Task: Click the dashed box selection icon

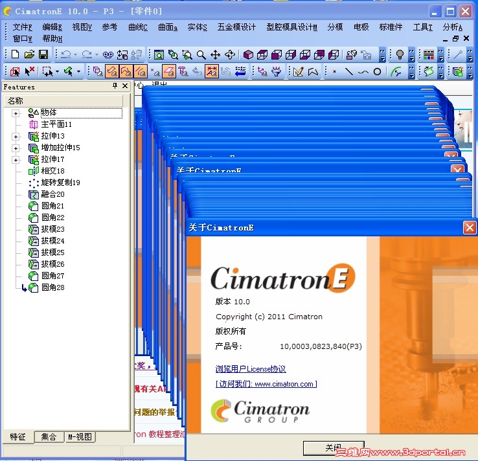Action: pyautogui.click(x=47, y=72)
